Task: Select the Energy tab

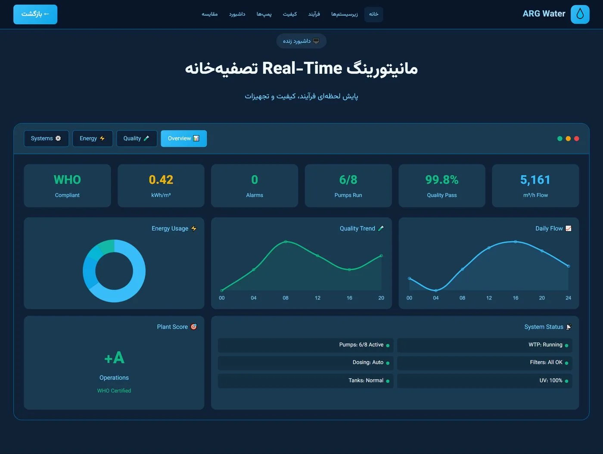Action: [x=93, y=138]
